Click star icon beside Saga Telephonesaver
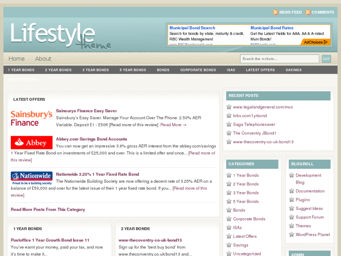Viewport: 341px width, 256px height. 229,124
